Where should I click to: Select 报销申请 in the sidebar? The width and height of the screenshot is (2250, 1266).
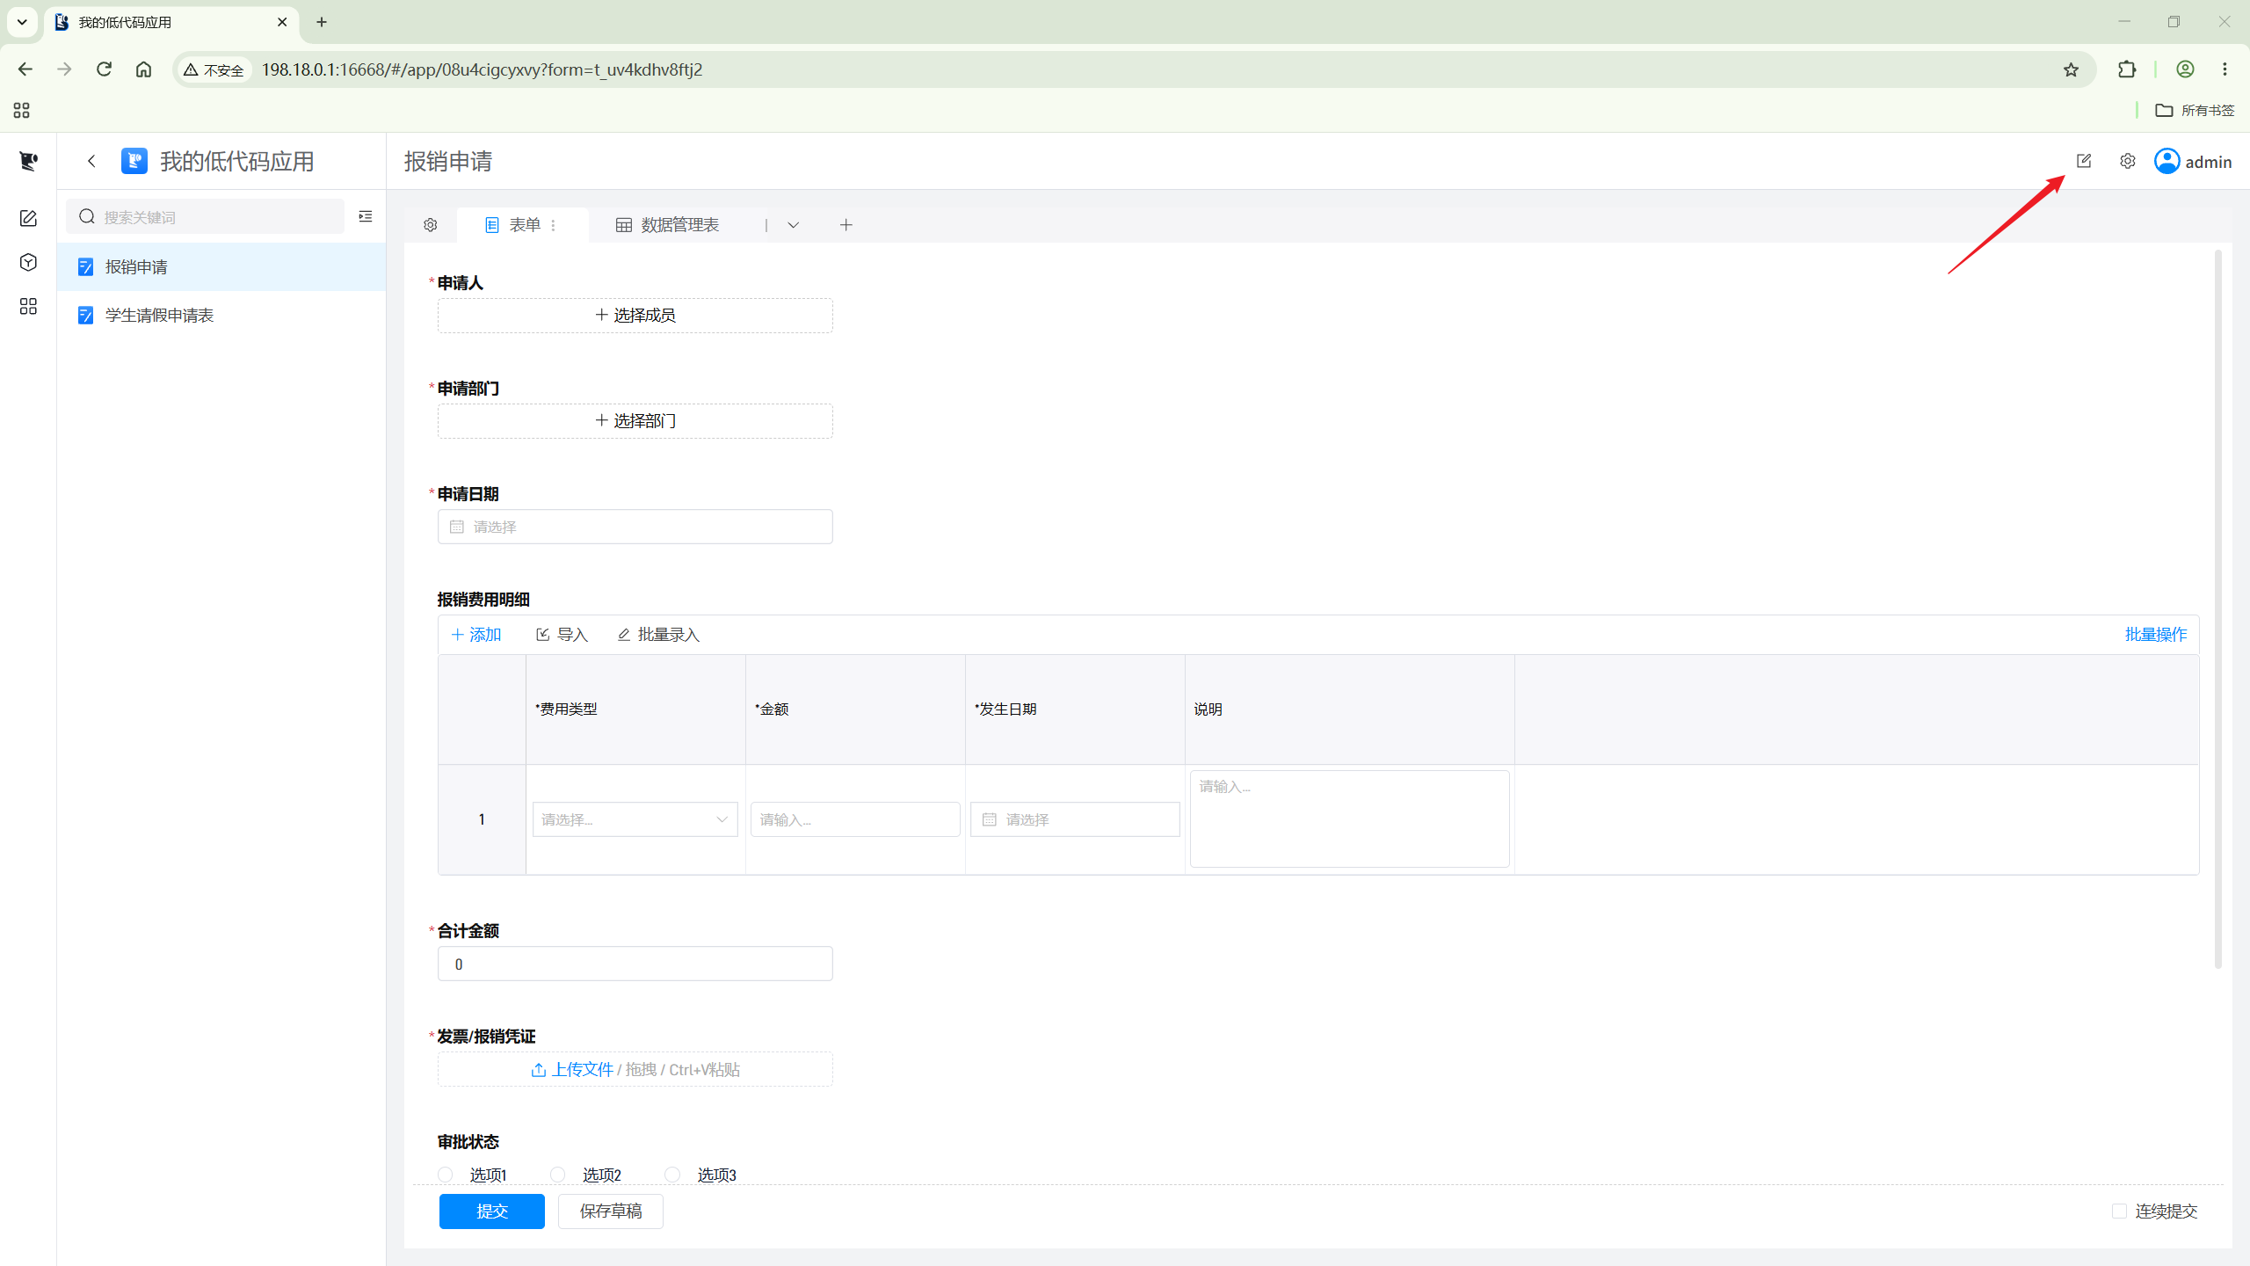221,266
